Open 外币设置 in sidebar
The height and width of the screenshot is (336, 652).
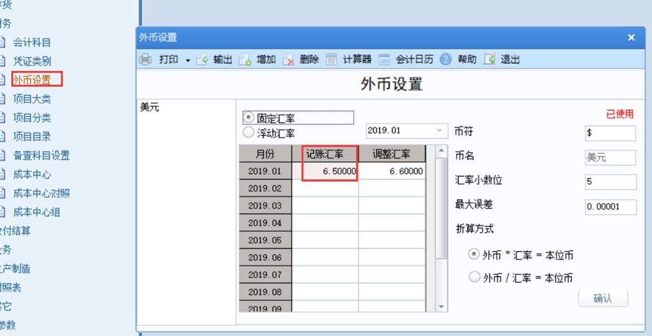pos(32,80)
